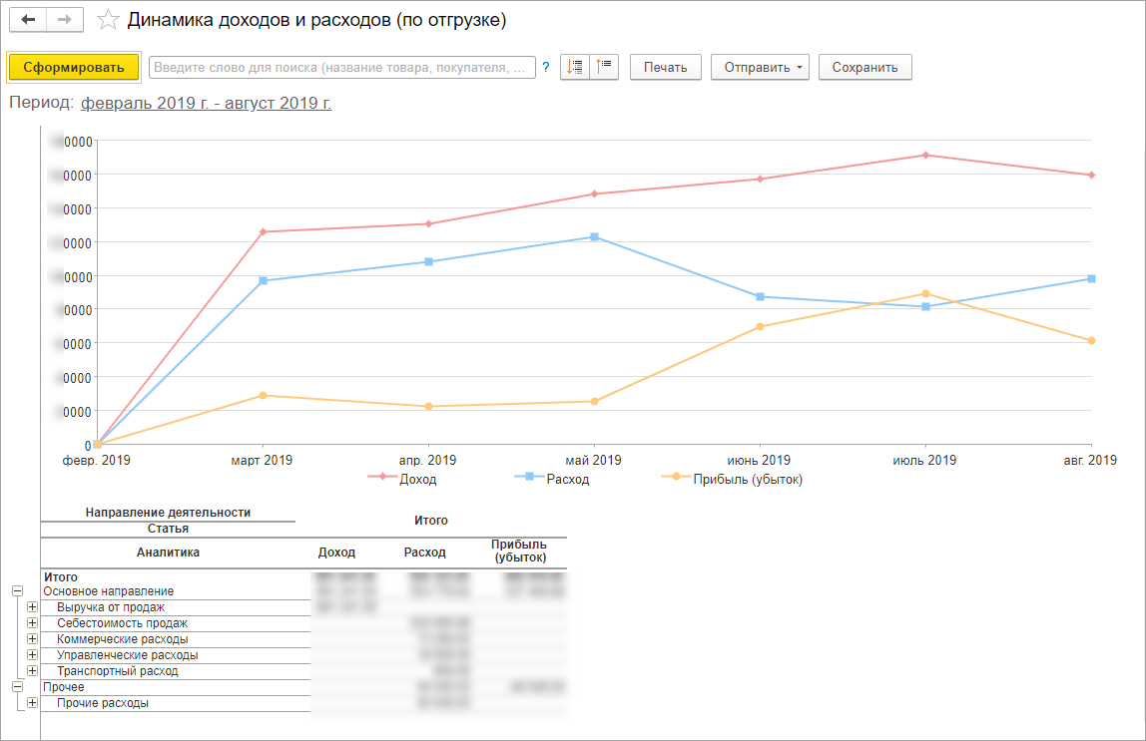The height and width of the screenshot is (741, 1146).
Task: Open the period link февраль–август 2019
Action: (206, 103)
